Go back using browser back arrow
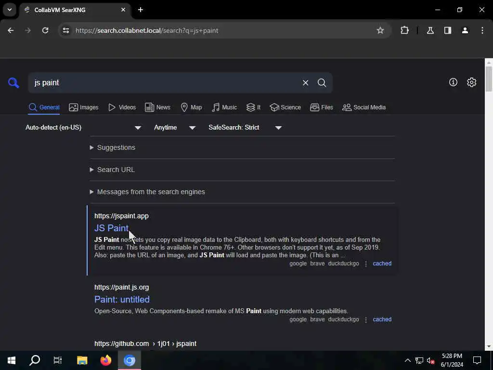Viewport: 493px width, 370px height. click(11, 30)
